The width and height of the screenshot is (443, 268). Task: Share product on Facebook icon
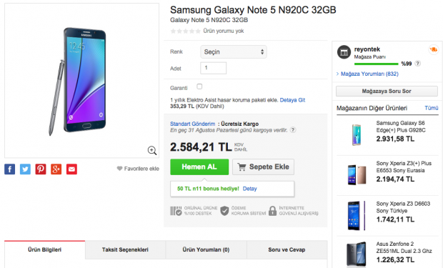point(9,169)
